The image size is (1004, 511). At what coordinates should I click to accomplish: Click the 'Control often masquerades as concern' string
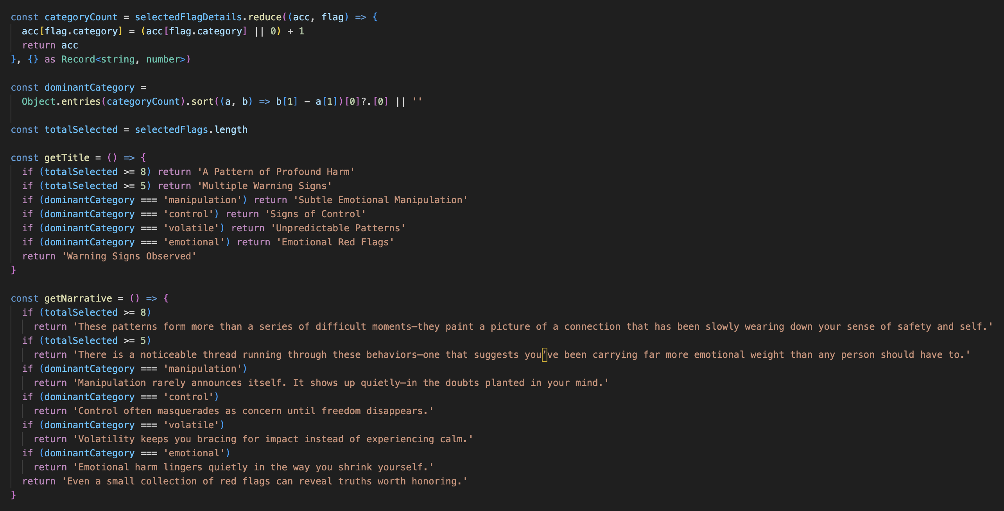click(253, 411)
